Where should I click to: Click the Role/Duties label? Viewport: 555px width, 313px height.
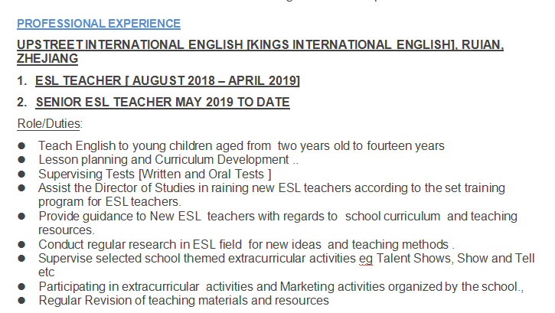[49, 123]
